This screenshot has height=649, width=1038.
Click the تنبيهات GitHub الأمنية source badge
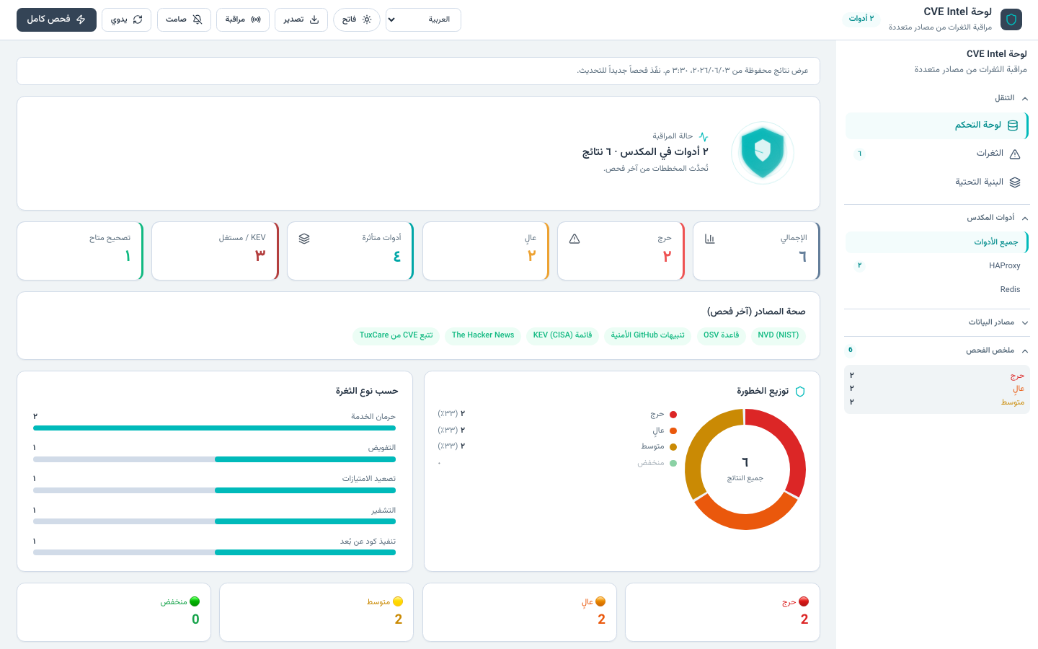(648, 335)
